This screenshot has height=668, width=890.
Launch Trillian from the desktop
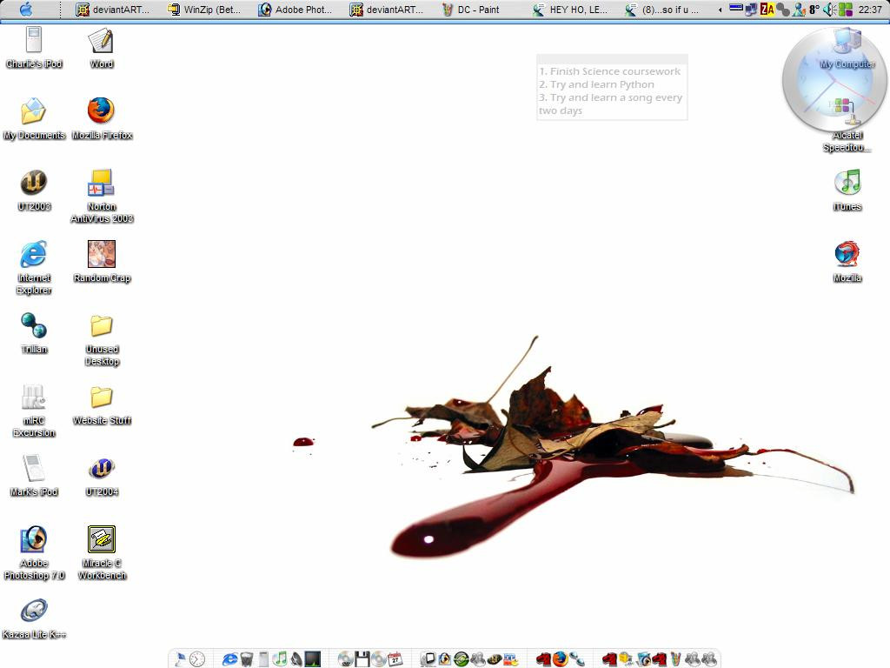pyautogui.click(x=34, y=333)
